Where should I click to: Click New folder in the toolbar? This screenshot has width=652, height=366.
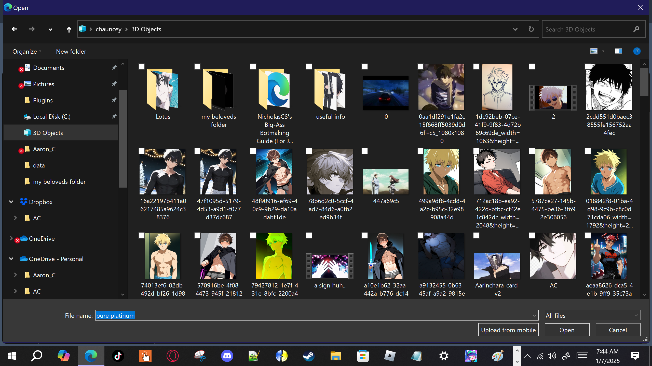(x=71, y=52)
